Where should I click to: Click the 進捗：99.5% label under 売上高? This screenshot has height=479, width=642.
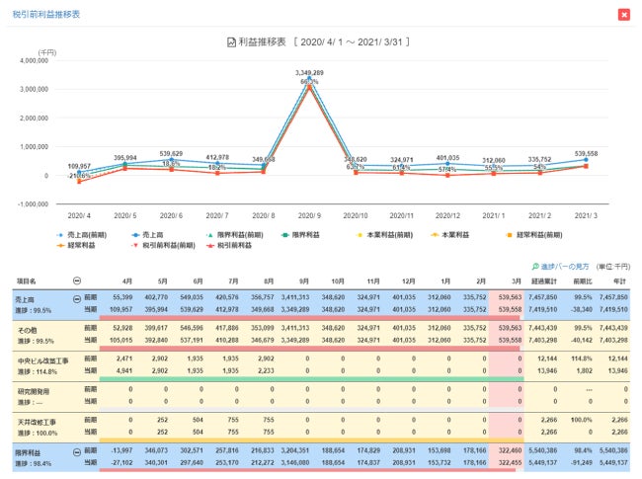click(34, 310)
